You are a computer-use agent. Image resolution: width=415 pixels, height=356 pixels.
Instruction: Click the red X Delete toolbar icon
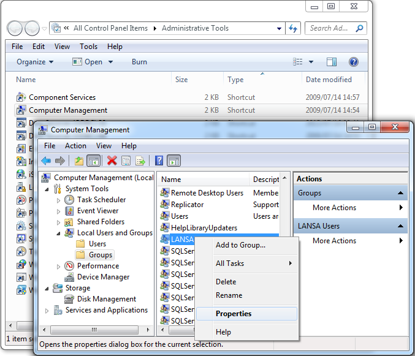click(x=112, y=161)
